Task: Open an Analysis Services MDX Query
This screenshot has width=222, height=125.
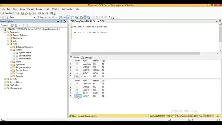Action: tap(22, 13)
